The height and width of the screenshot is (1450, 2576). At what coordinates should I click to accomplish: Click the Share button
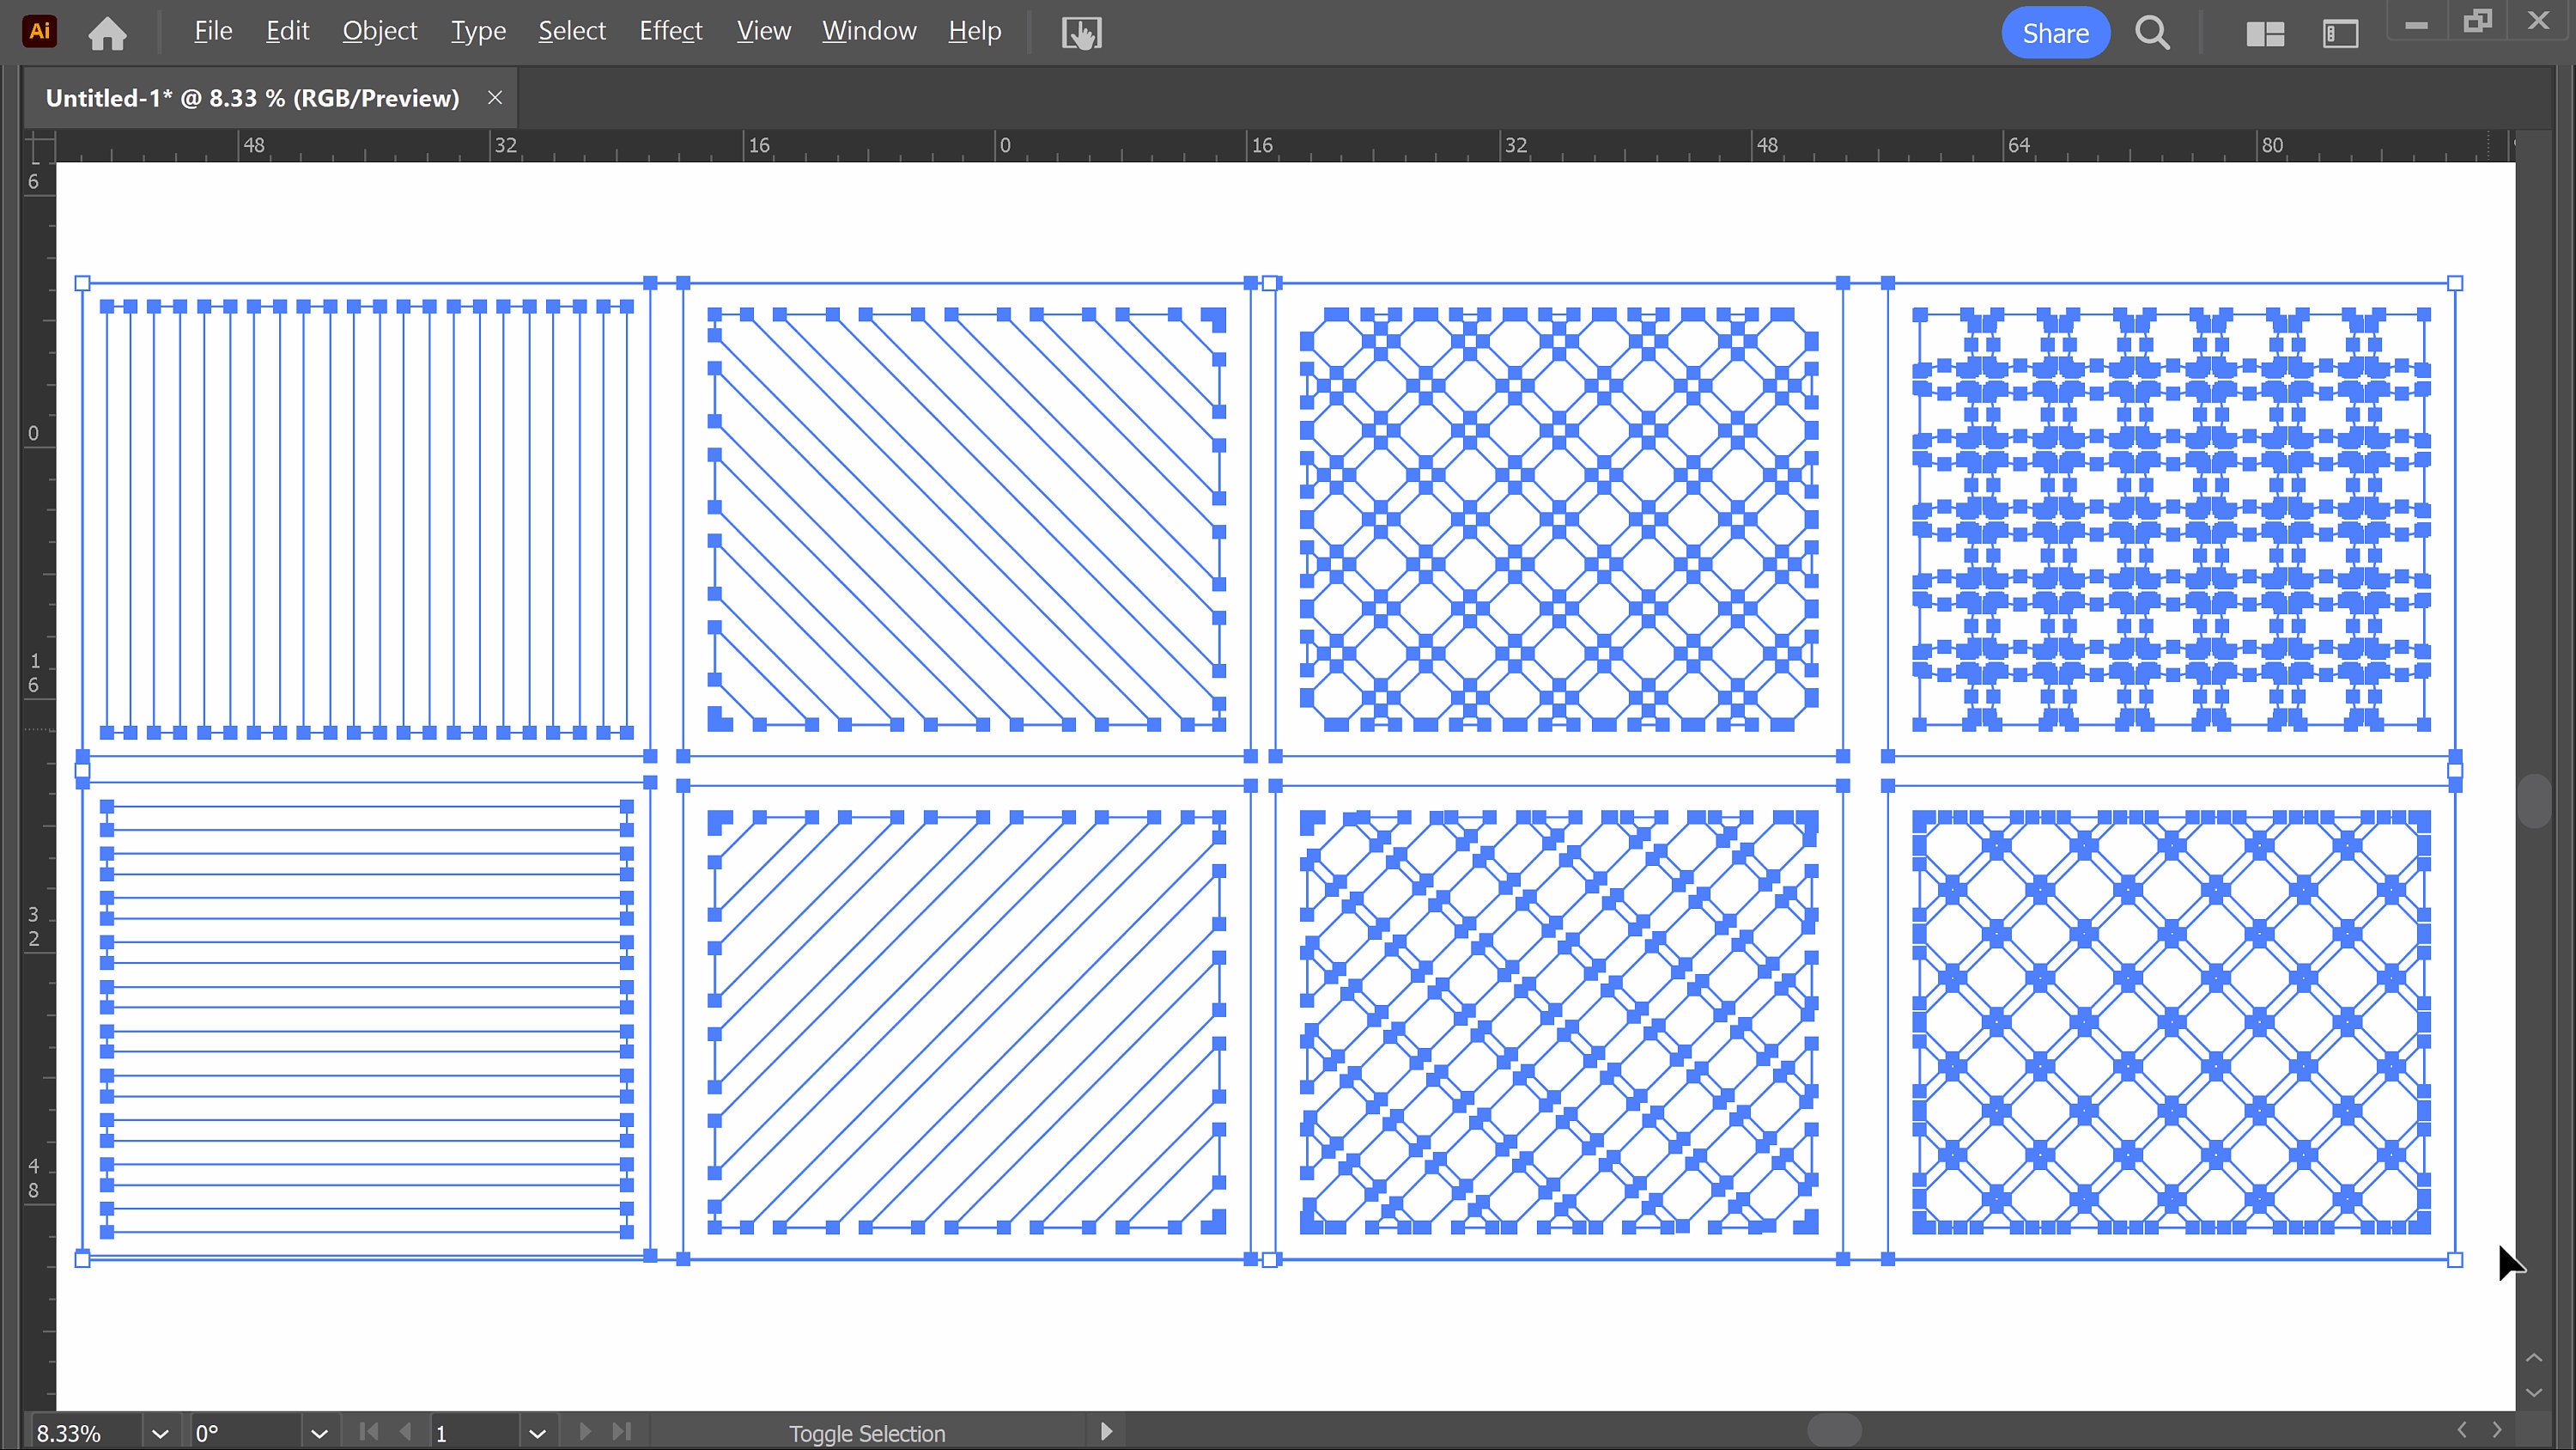[x=2055, y=32]
